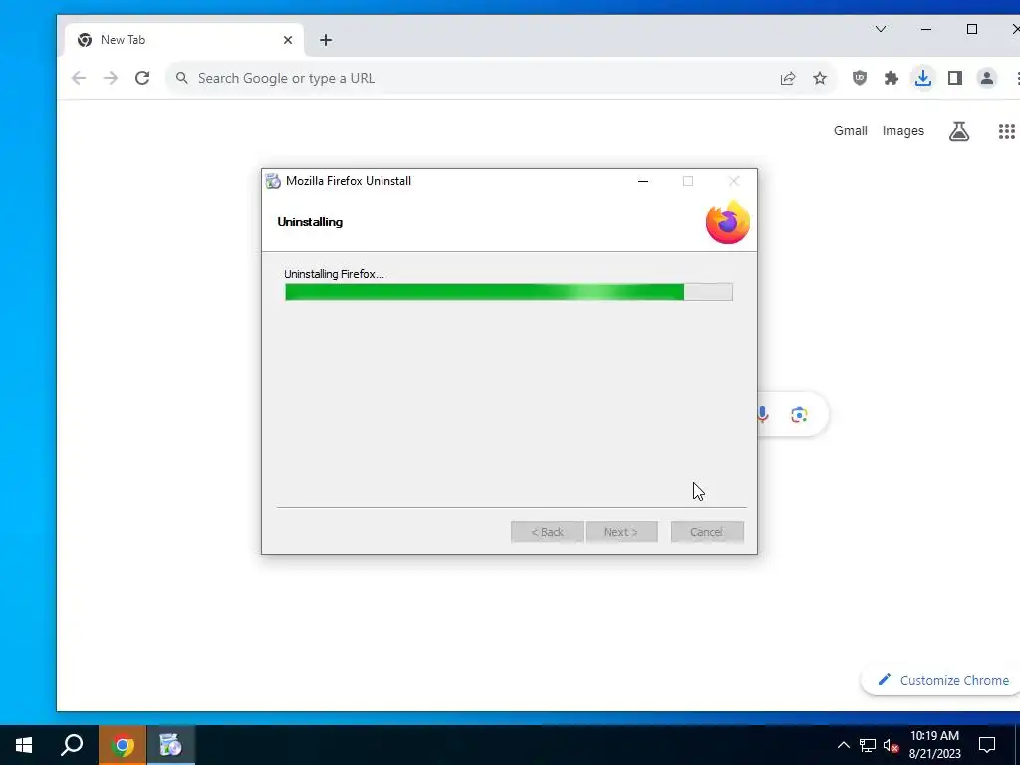Start voice search with microphone icon

coord(762,415)
